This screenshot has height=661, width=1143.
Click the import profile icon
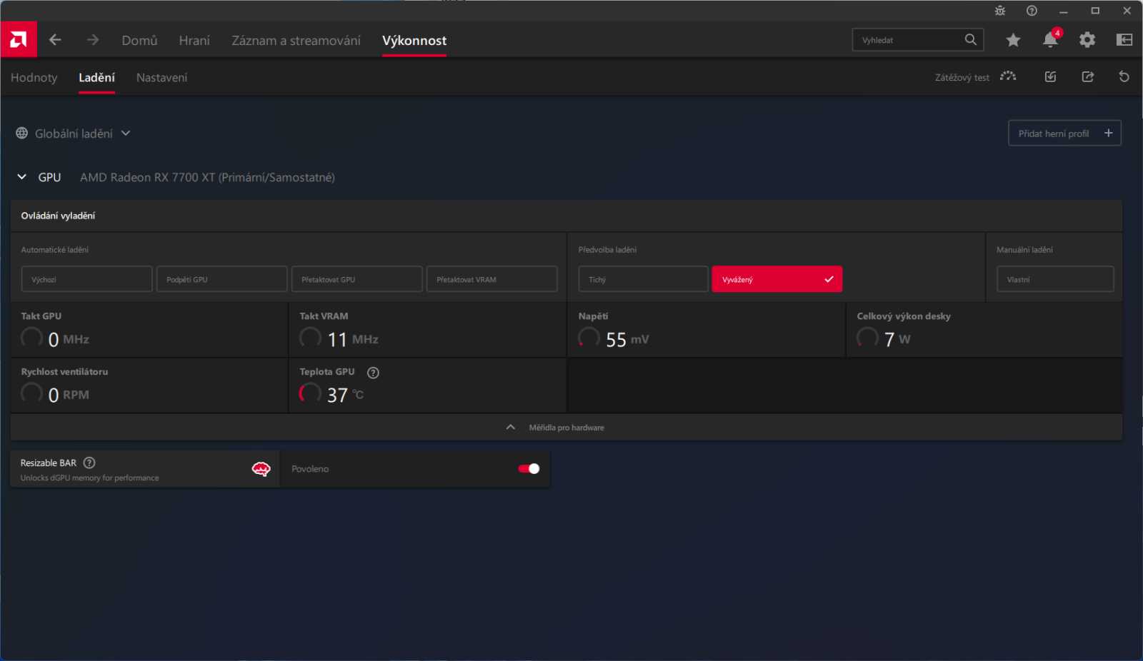click(x=1050, y=76)
